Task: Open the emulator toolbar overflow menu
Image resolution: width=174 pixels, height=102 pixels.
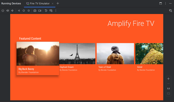Action: click(56, 11)
